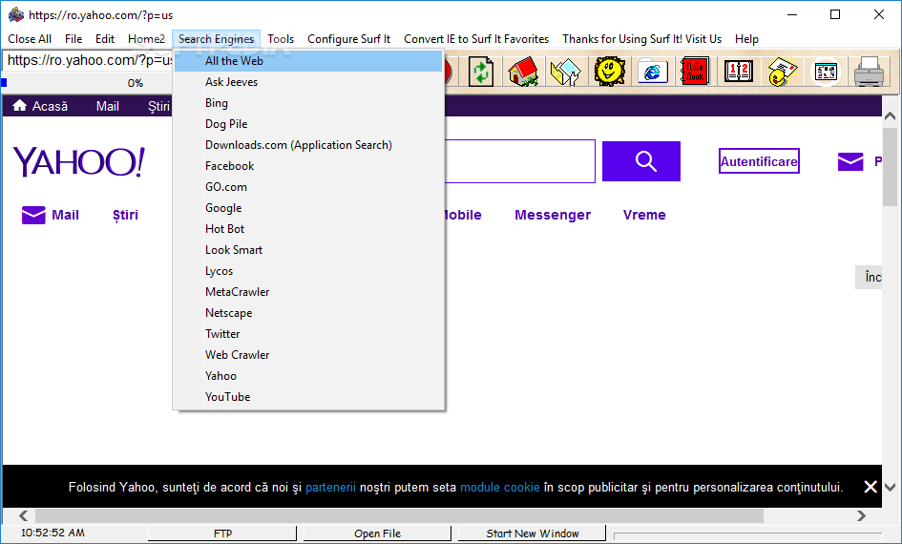
Task: Click the Yahoo search input box
Action: click(x=520, y=161)
